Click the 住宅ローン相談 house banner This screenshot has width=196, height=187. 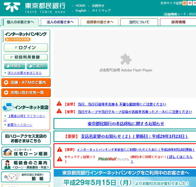tap(26, 152)
